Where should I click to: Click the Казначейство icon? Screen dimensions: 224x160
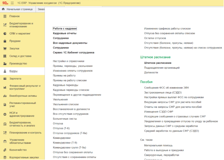pos(5,150)
